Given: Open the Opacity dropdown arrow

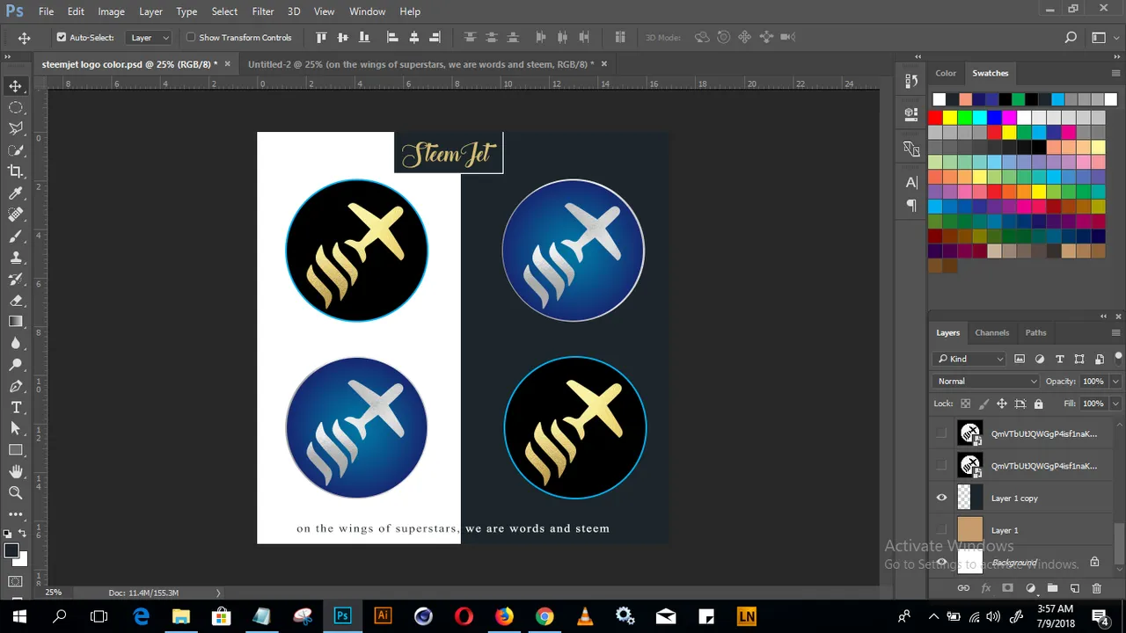Looking at the screenshot, I should pyautogui.click(x=1115, y=382).
